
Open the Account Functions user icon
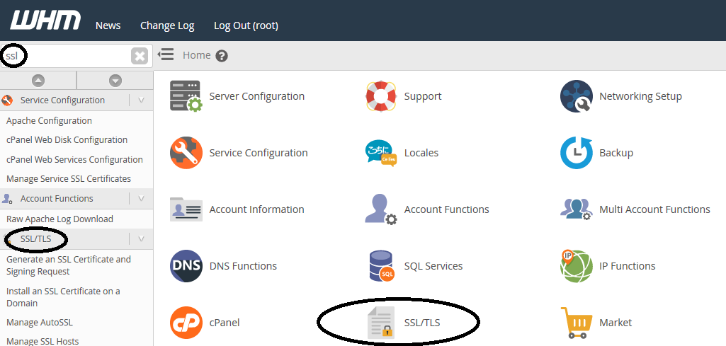381,209
